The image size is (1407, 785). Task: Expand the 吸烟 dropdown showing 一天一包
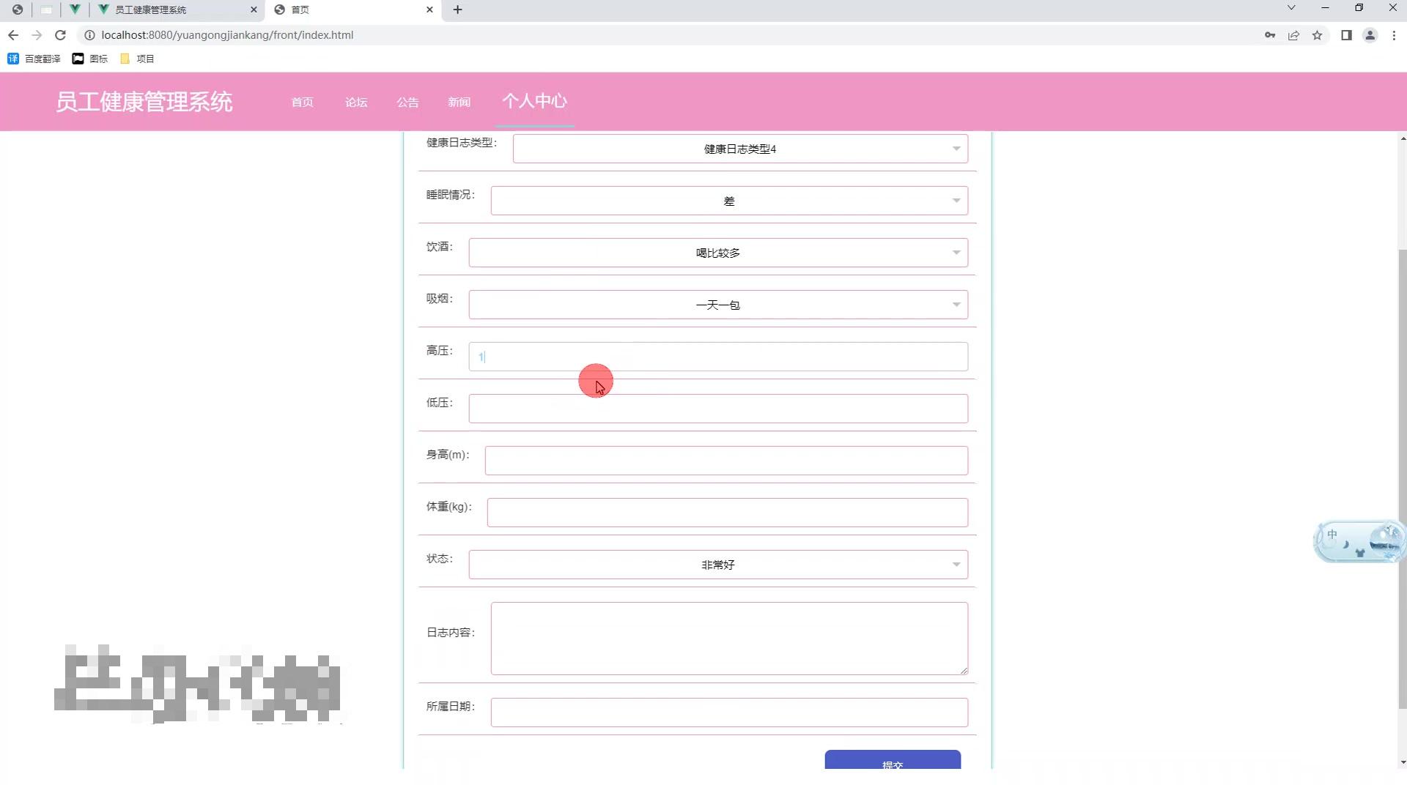pos(717,304)
